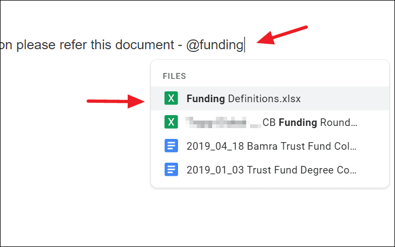
Task: Click the word "Definitions.xlsx" in the highlighted row
Action: coord(264,98)
